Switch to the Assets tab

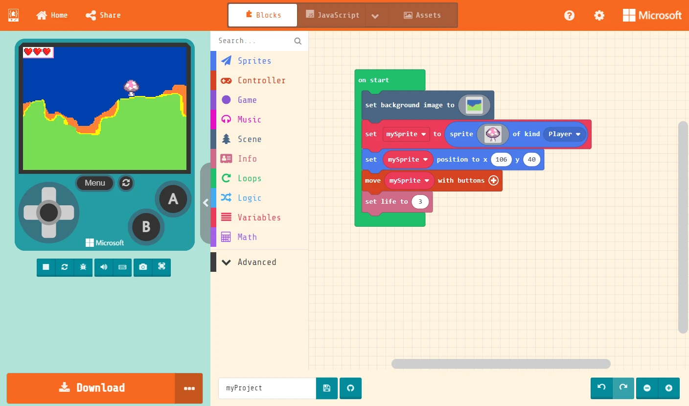point(422,15)
